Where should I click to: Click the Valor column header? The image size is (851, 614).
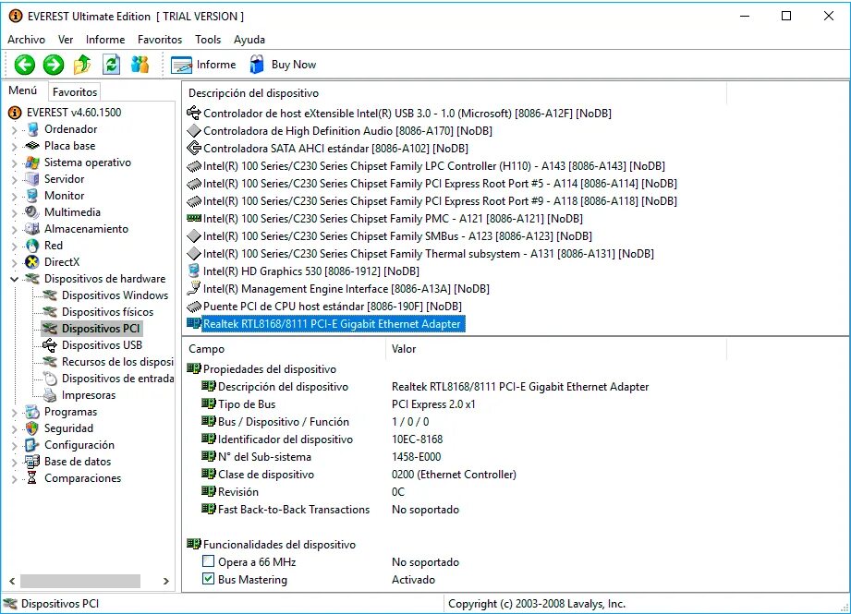tap(555, 349)
